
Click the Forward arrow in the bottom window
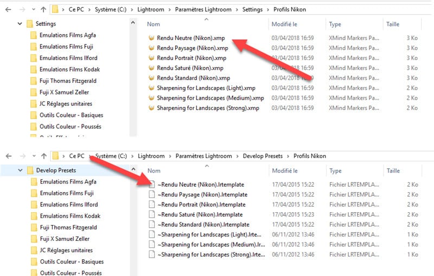click(23, 156)
